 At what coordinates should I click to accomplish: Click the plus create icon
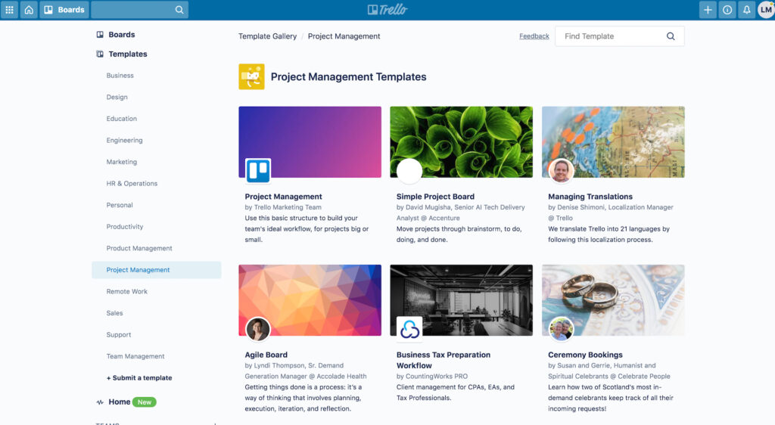[708, 10]
